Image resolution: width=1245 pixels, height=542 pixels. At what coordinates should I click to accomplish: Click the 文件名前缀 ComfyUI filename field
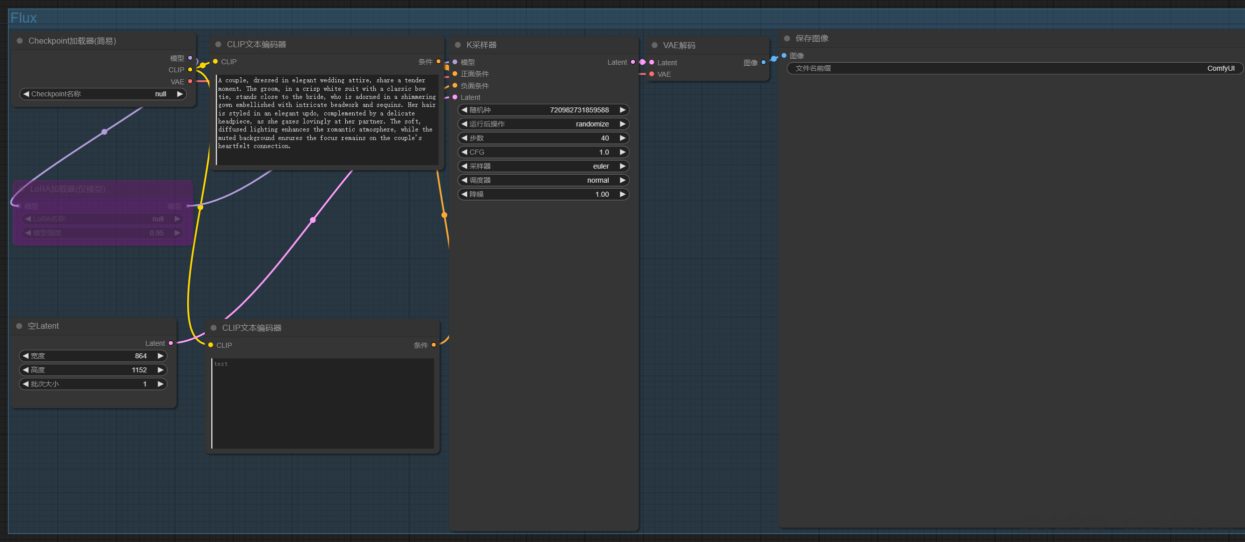tap(1014, 68)
